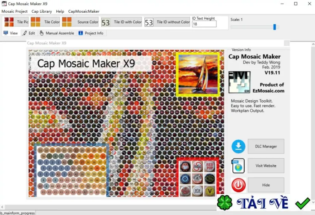Image resolution: width=315 pixels, height=215 pixels.
Task: Click the sailboat painting thumbnail
Action: point(198,74)
